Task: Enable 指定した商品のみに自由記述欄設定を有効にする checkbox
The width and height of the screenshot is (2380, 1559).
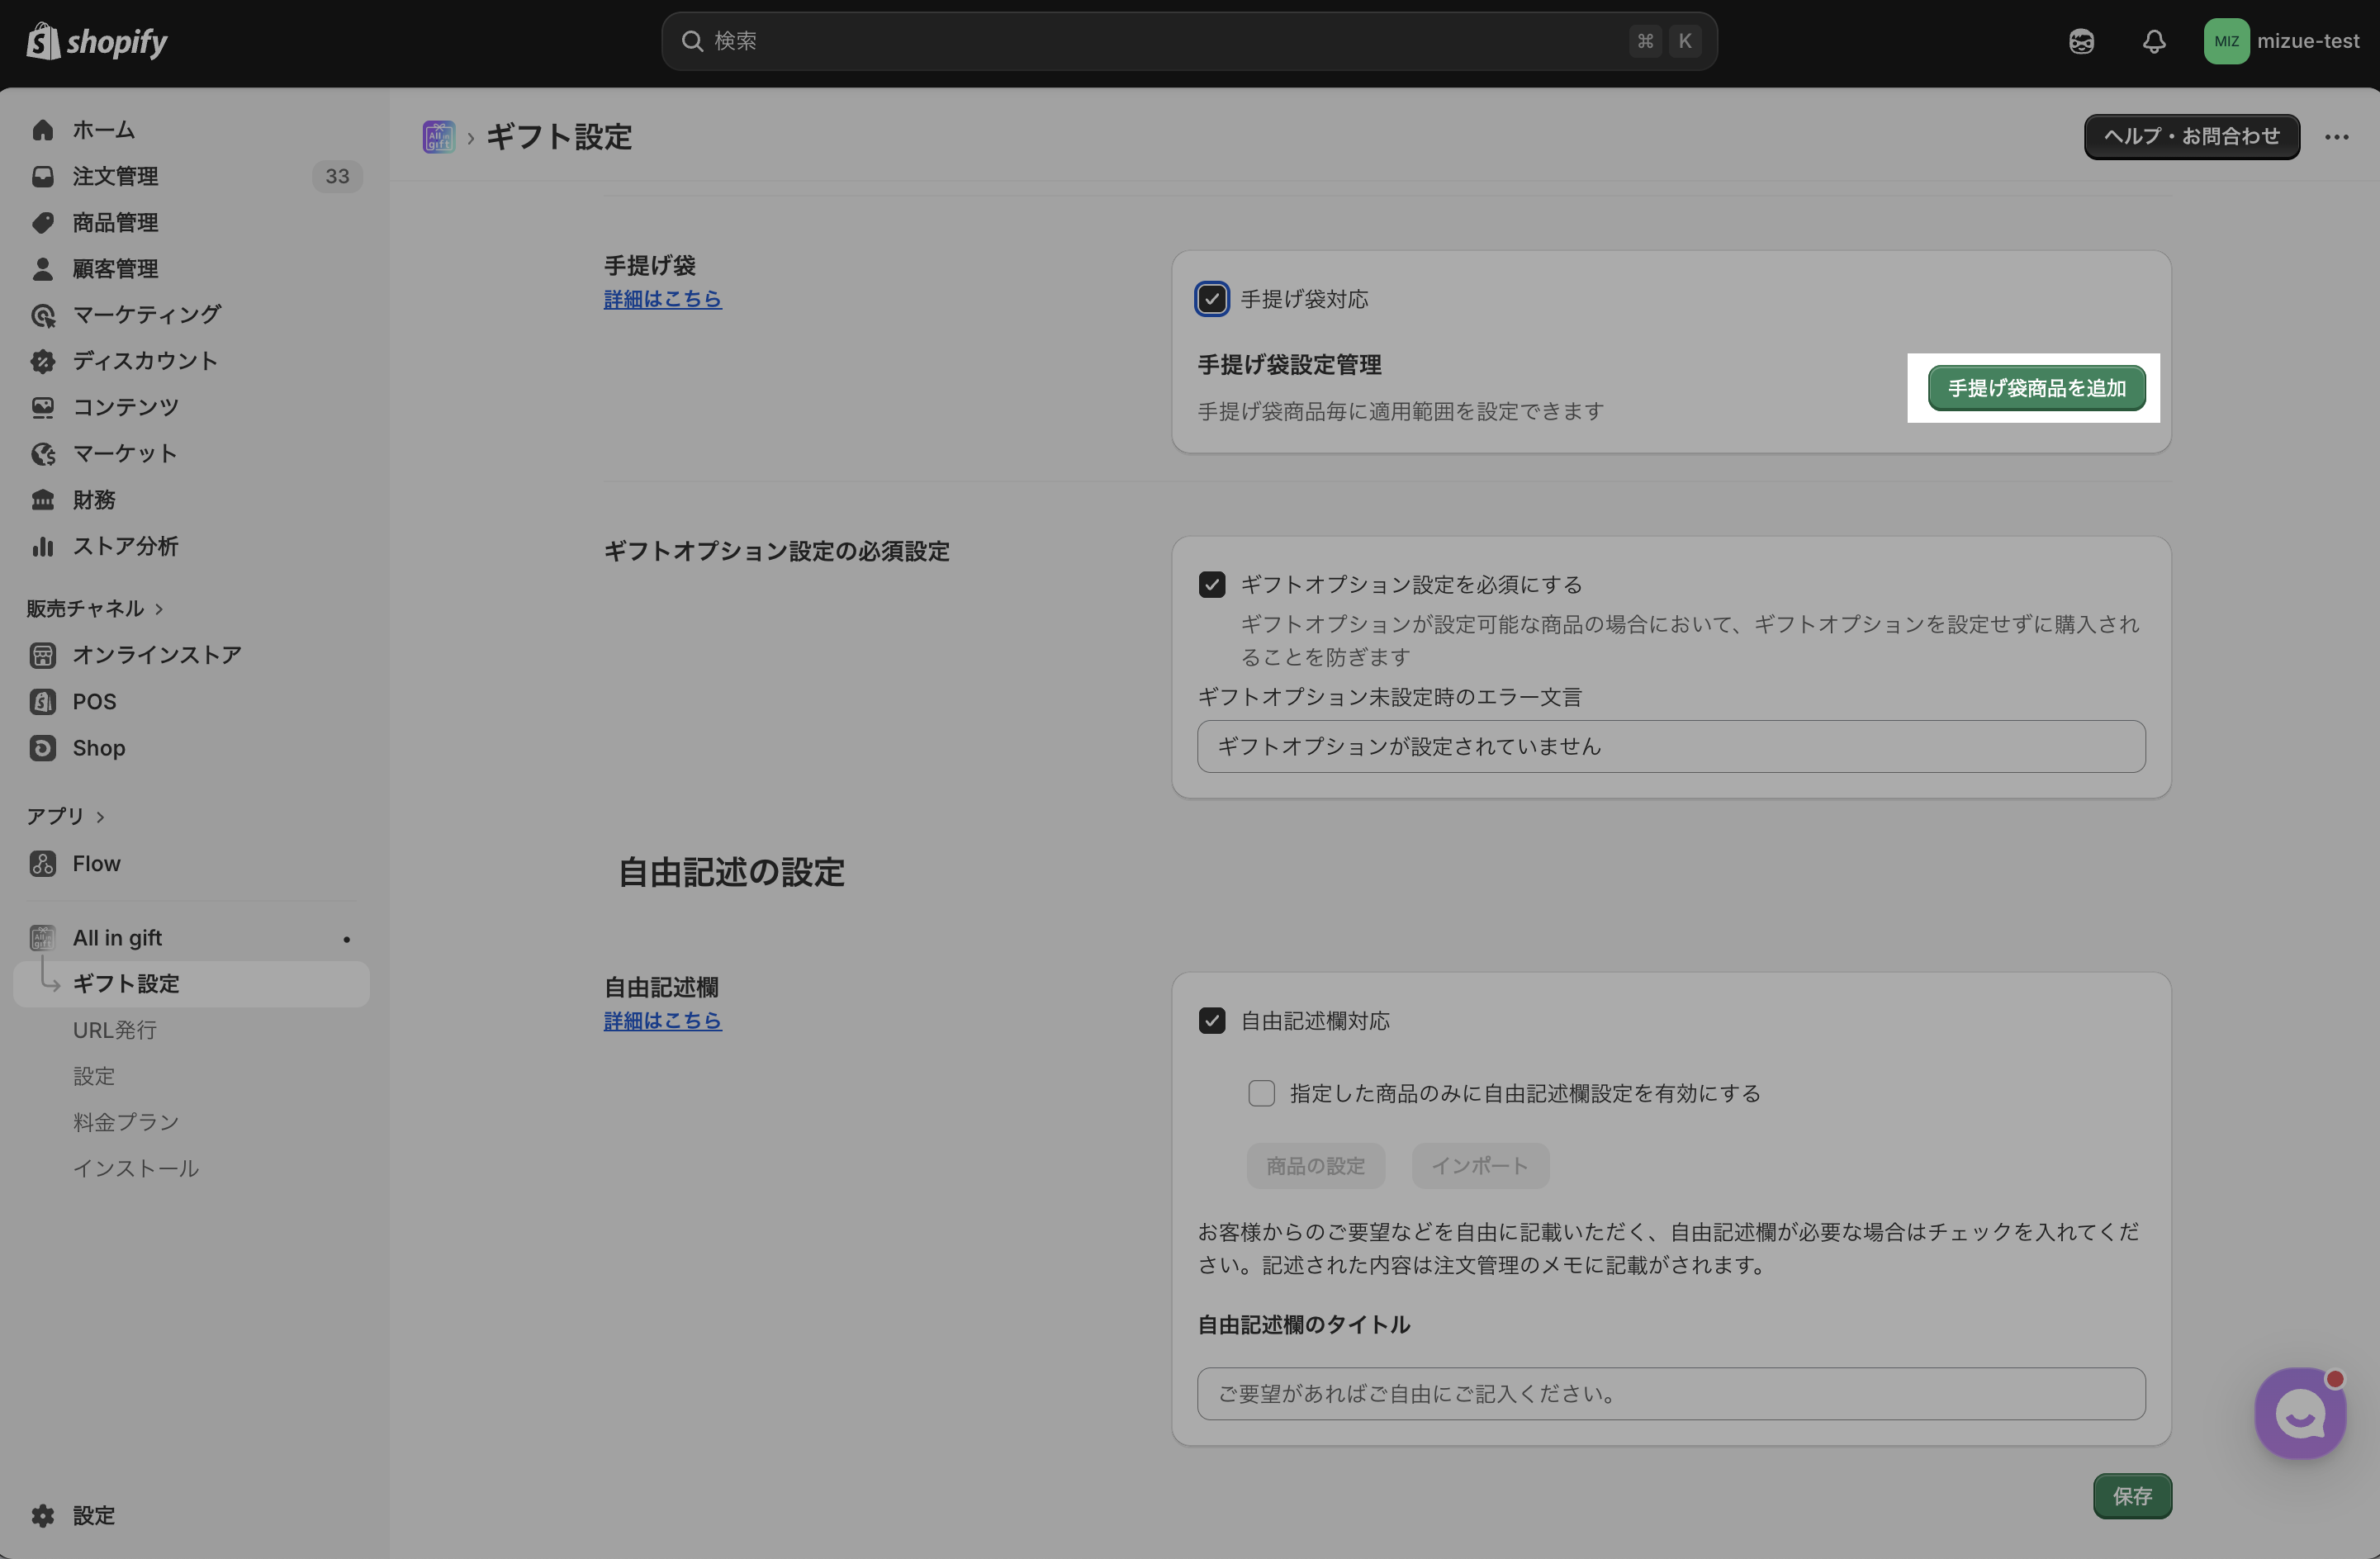Action: click(1261, 1093)
